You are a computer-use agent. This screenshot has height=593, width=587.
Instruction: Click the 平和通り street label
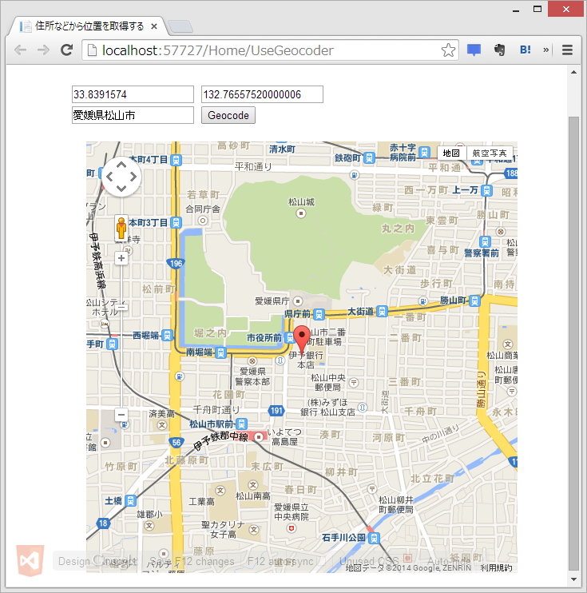(253, 166)
